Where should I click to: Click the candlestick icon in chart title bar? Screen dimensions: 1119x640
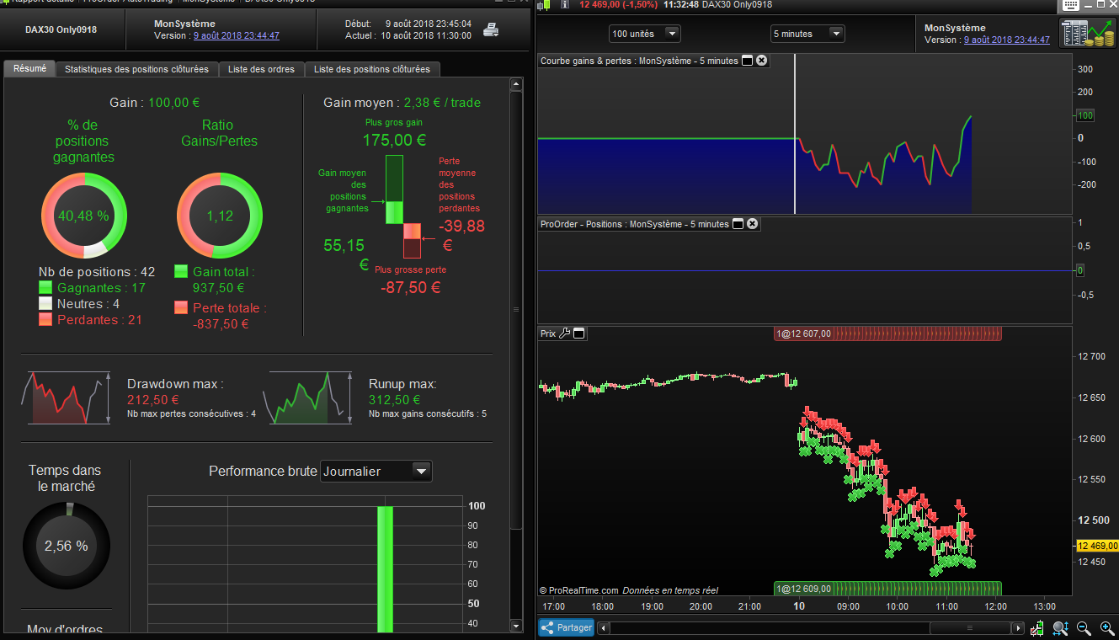click(x=545, y=5)
